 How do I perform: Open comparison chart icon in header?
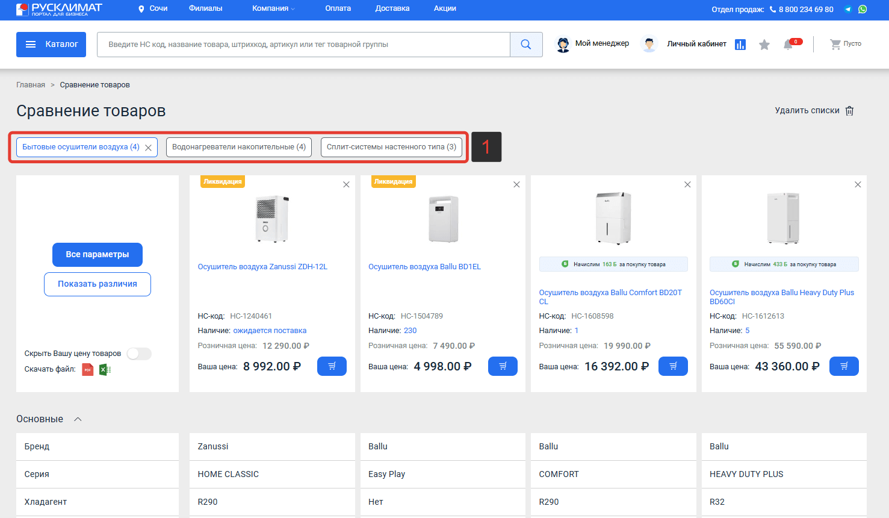coord(740,45)
